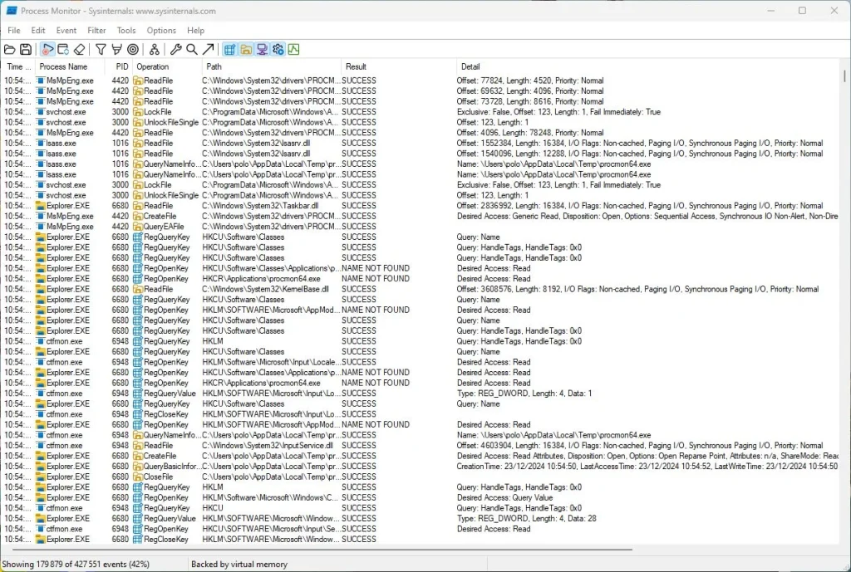Click the Operation column header
This screenshot has width=851, height=572.
pyautogui.click(x=166, y=66)
